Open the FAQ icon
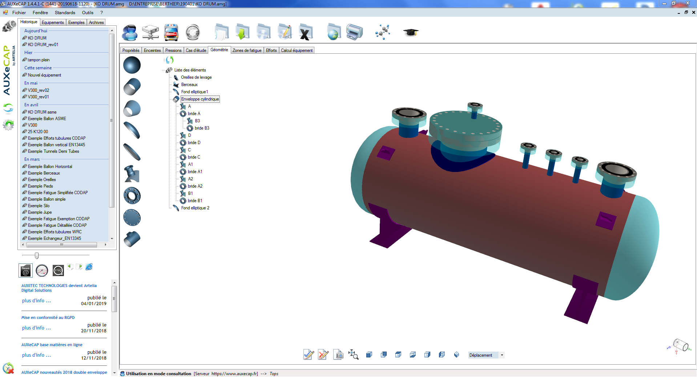 pos(58,271)
